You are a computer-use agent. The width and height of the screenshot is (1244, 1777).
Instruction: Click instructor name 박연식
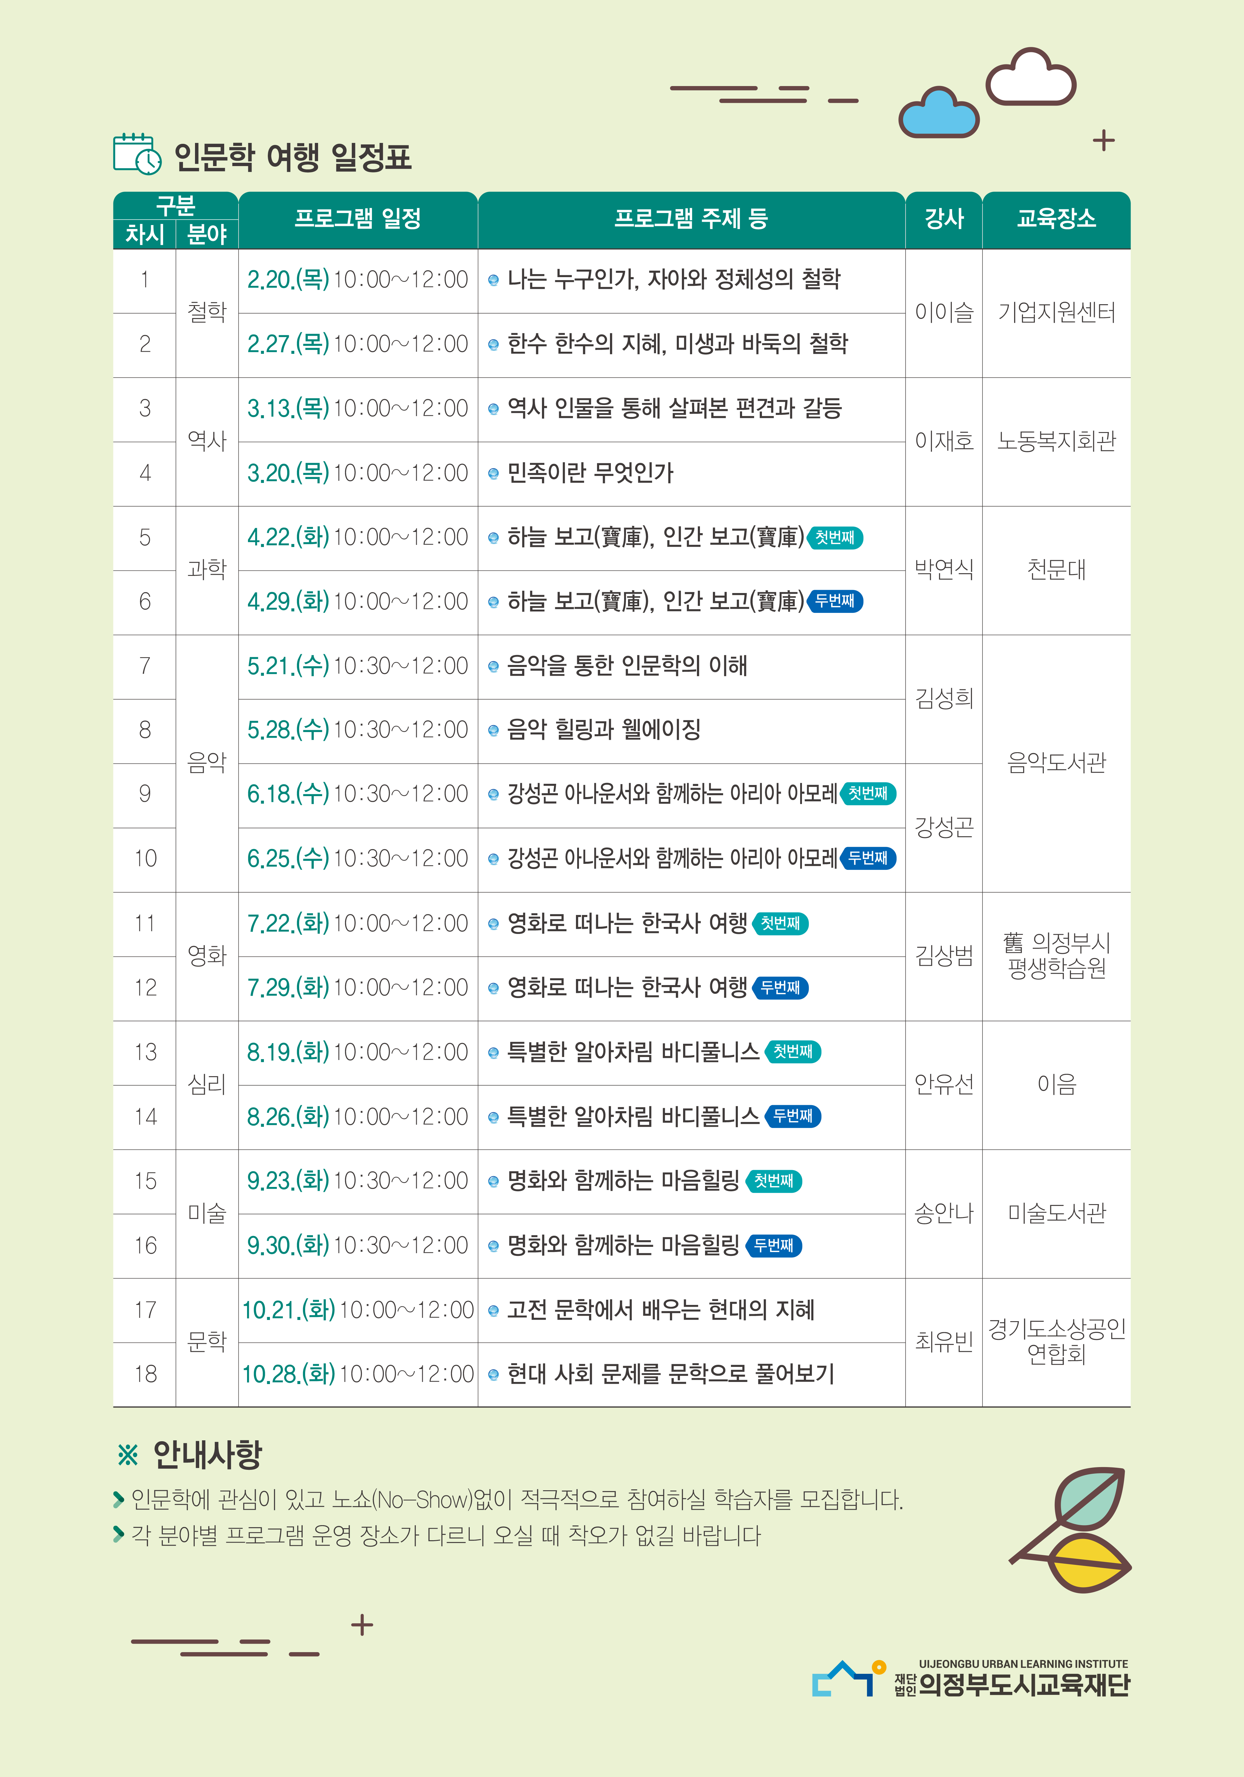point(944,570)
